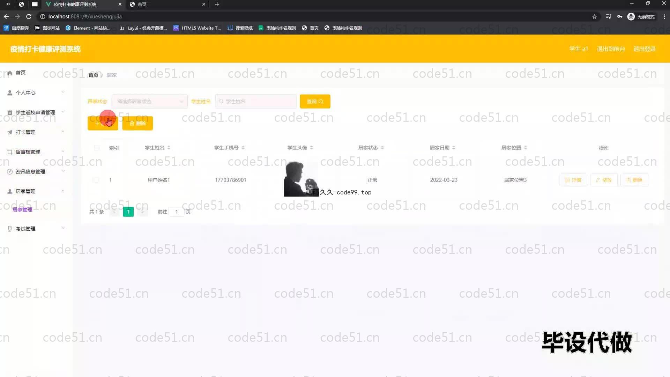Click the browser back arrow

(6, 16)
